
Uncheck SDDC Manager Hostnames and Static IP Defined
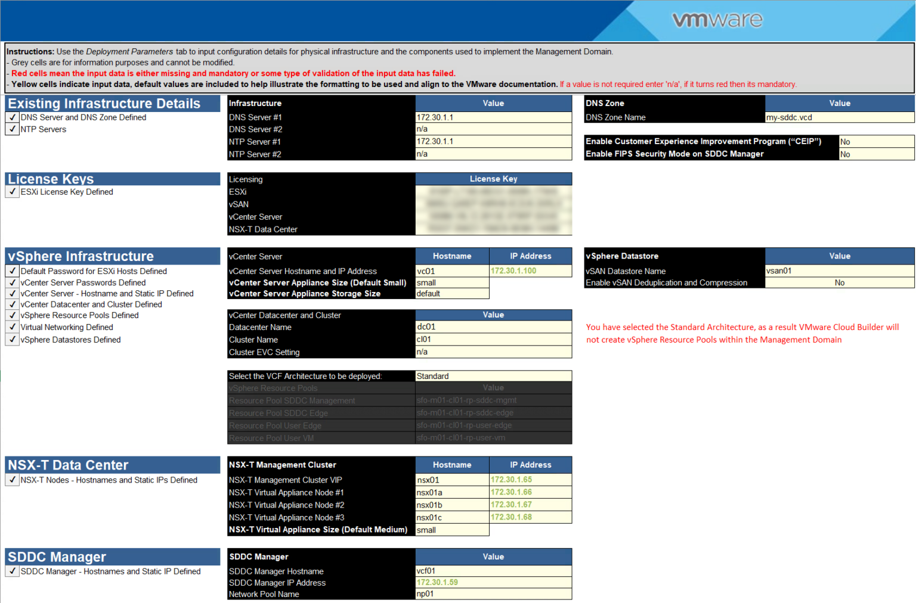(11, 571)
